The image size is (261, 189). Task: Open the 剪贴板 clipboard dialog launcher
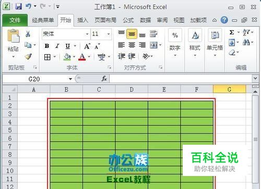35,67
